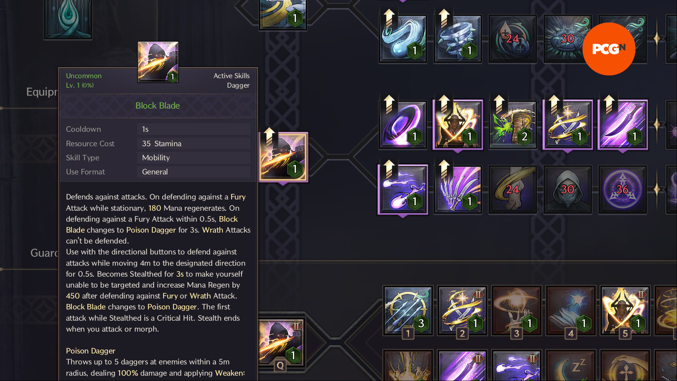Select the Block Blade skill icon in tree
677x381 pixels.
pos(283,157)
